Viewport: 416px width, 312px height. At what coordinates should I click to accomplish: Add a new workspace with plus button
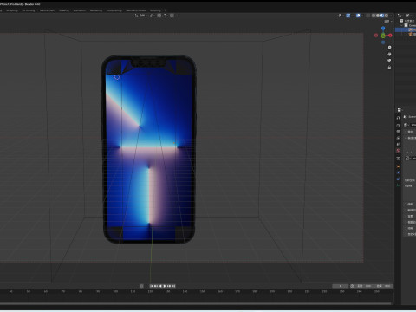pyautogui.click(x=166, y=10)
